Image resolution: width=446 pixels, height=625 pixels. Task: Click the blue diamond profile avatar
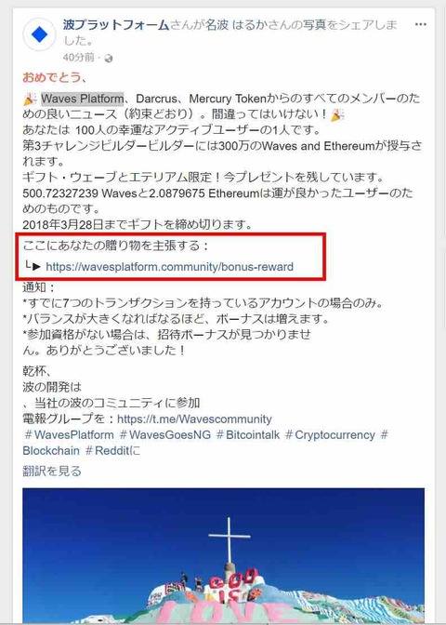pos(39,34)
